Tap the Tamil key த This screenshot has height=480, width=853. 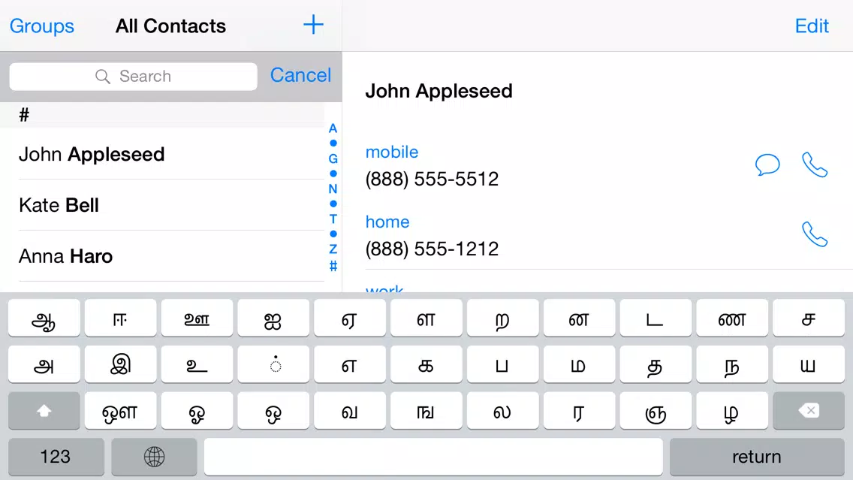pyautogui.click(x=656, y=364)
